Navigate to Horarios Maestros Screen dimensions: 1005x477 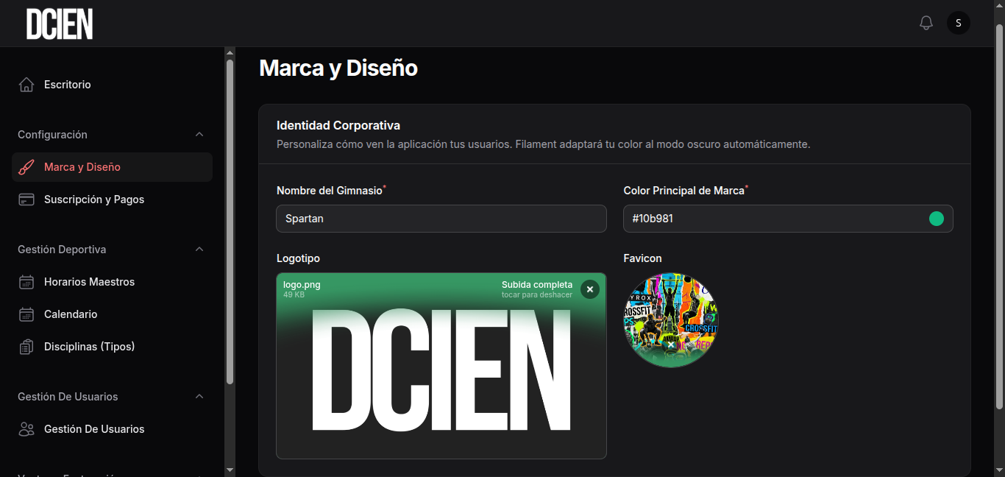[89, 281]
